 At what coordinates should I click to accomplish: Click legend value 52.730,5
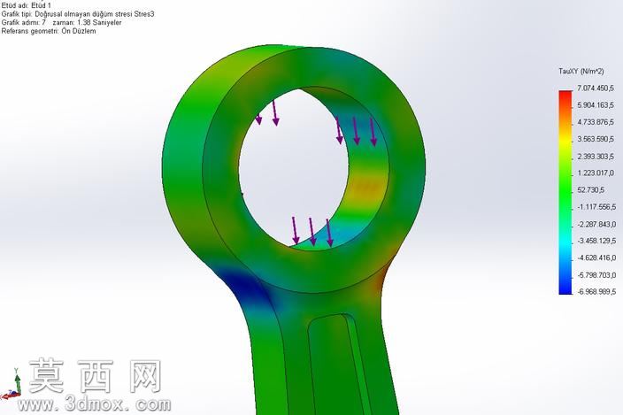point(590,190)
